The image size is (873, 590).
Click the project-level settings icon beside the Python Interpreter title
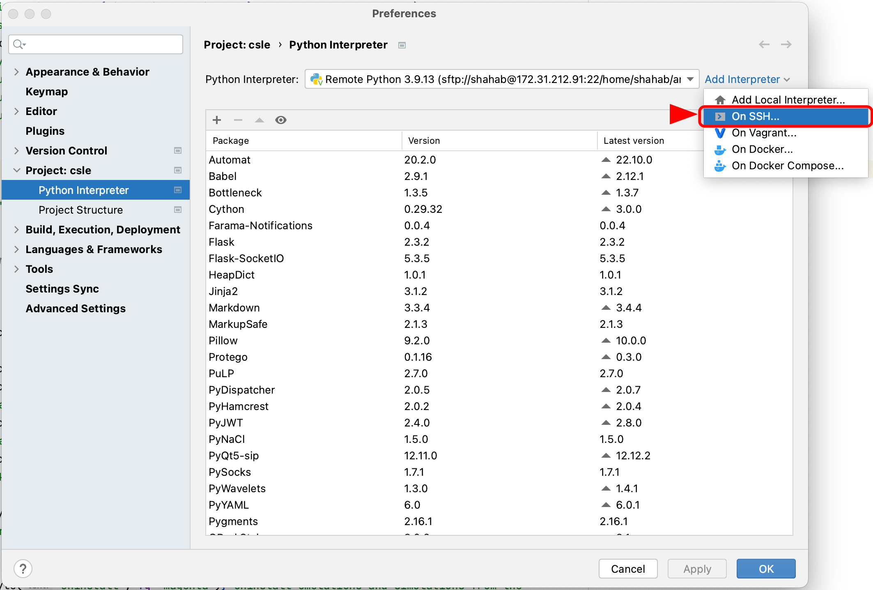(x=402, y=45)
